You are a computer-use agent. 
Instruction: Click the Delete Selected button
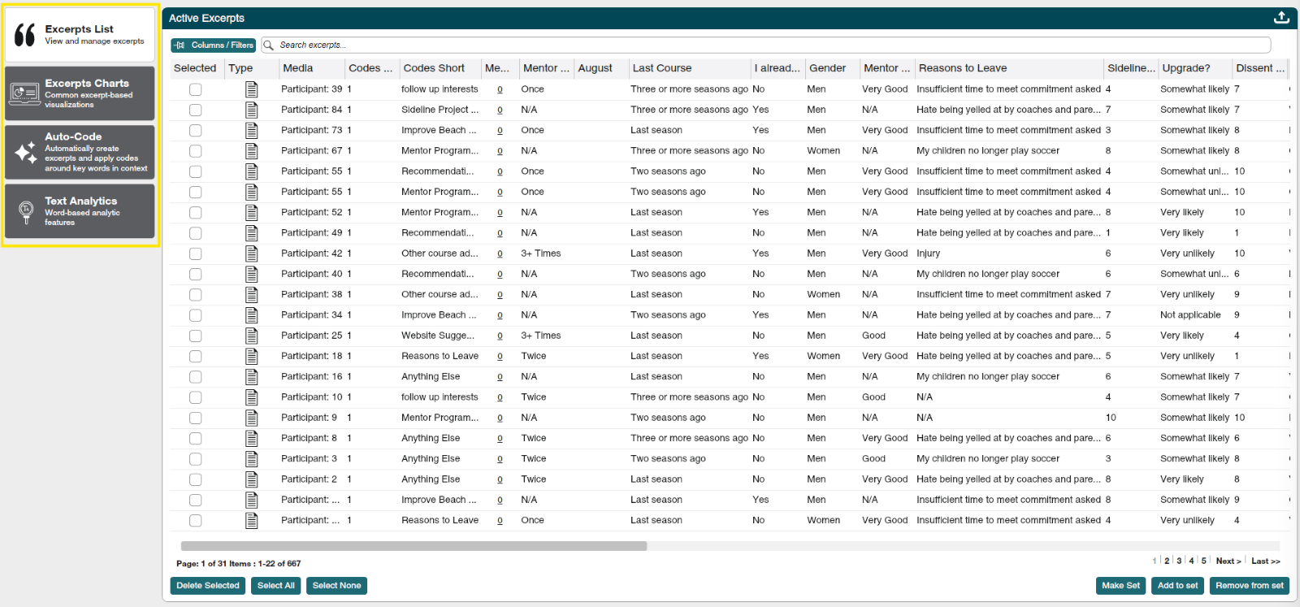(x=208, y=586)
